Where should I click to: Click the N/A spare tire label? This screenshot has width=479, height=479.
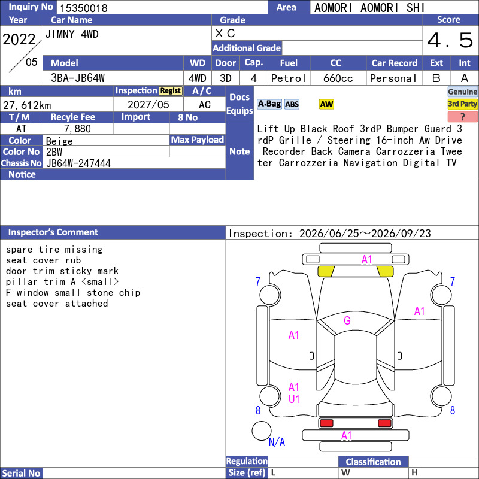(x=277, y=442)
